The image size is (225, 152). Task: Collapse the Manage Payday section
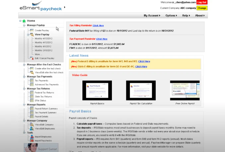click(x=24, y=25)
